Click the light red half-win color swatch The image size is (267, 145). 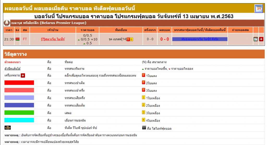point(19,90)
